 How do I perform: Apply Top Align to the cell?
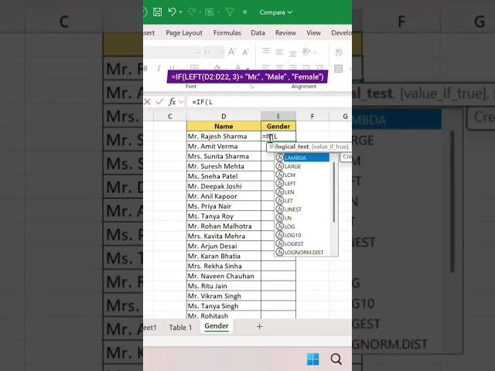266,52
